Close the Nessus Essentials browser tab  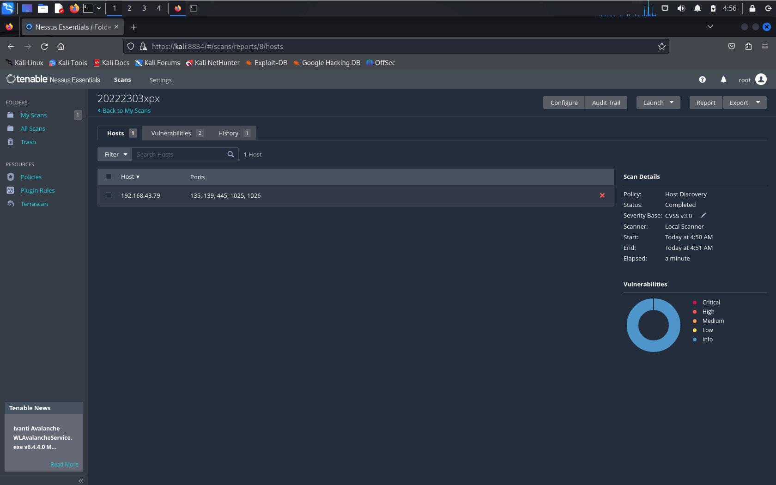116,27
